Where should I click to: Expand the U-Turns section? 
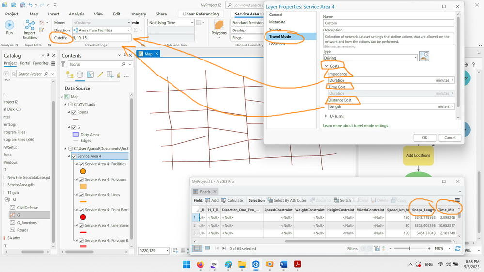pos(326,116)
